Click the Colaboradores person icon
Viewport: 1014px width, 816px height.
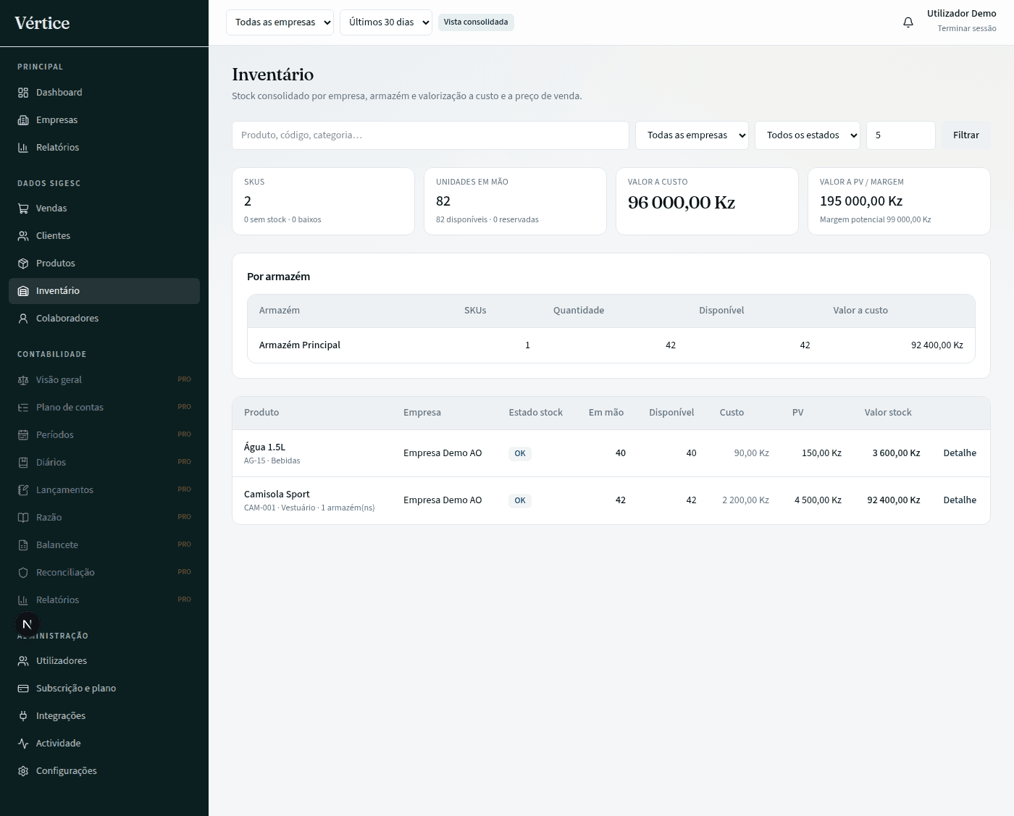click(23, 319)
